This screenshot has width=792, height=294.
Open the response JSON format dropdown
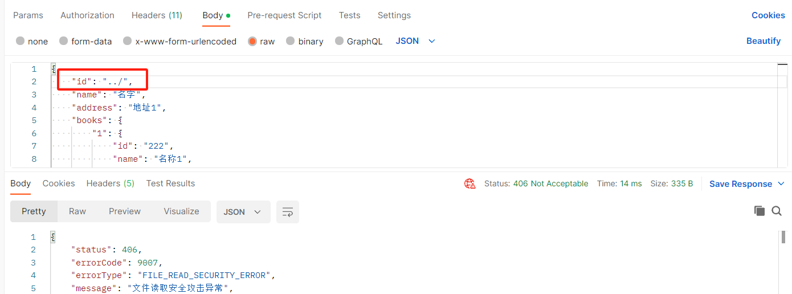coord(242,212)
